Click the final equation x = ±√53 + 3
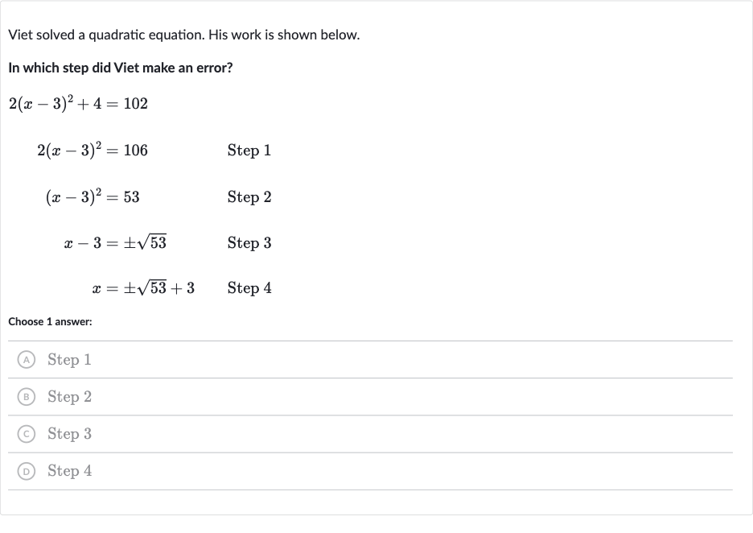Screen dimensions: 753x533 (x=143, y=288)
